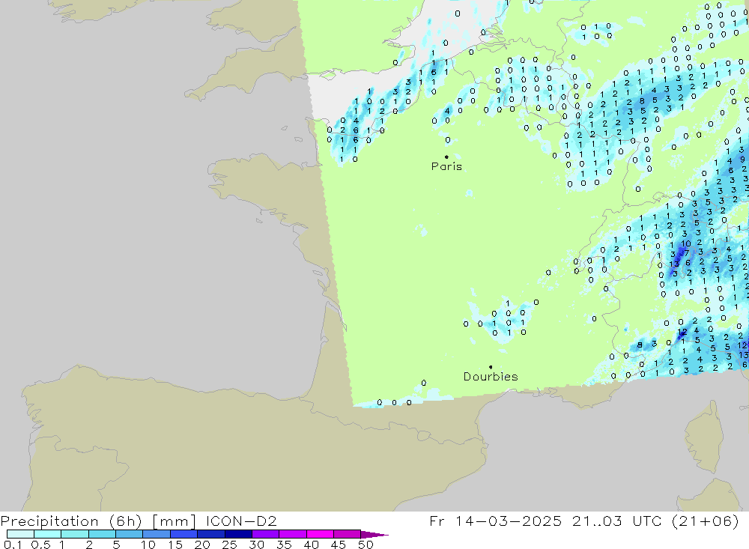749x549 pixels.
Task: Pick the 0.5–1 mm legend swatch
Action: 47,534
